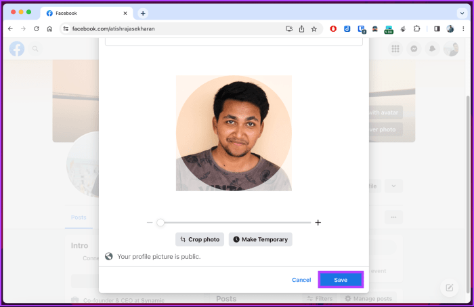Zoom out with the minus icon

click(x=150, y=222)
